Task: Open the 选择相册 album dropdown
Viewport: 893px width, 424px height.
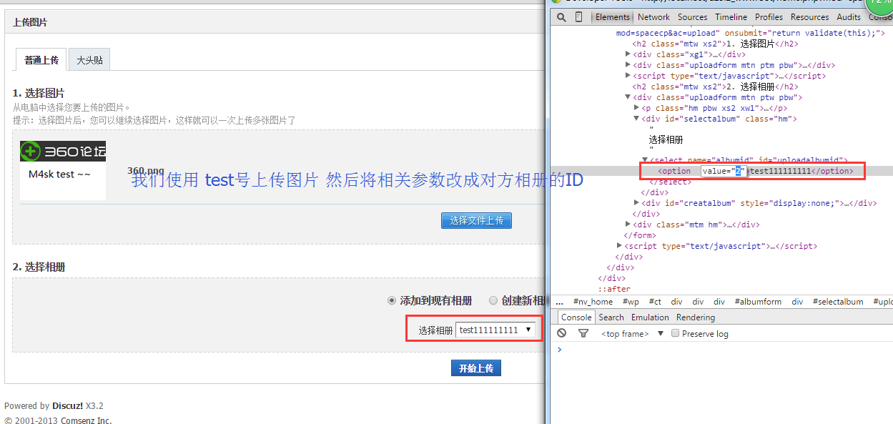Action: [x=495, y=330]
